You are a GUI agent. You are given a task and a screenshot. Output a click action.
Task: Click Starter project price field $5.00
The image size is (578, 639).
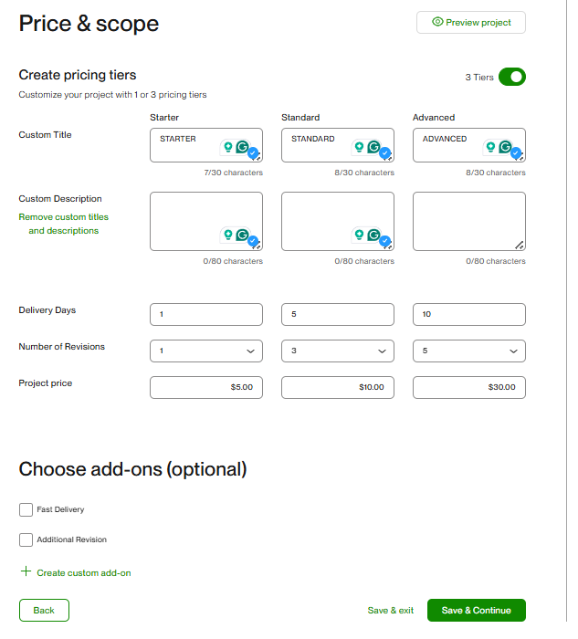coord(206,387)
